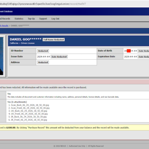Image resolution: width=149 pixels, height=149 pixels.
Task: Click the '2024-##-##' issue date value
Action: click(x=44, y=57)
